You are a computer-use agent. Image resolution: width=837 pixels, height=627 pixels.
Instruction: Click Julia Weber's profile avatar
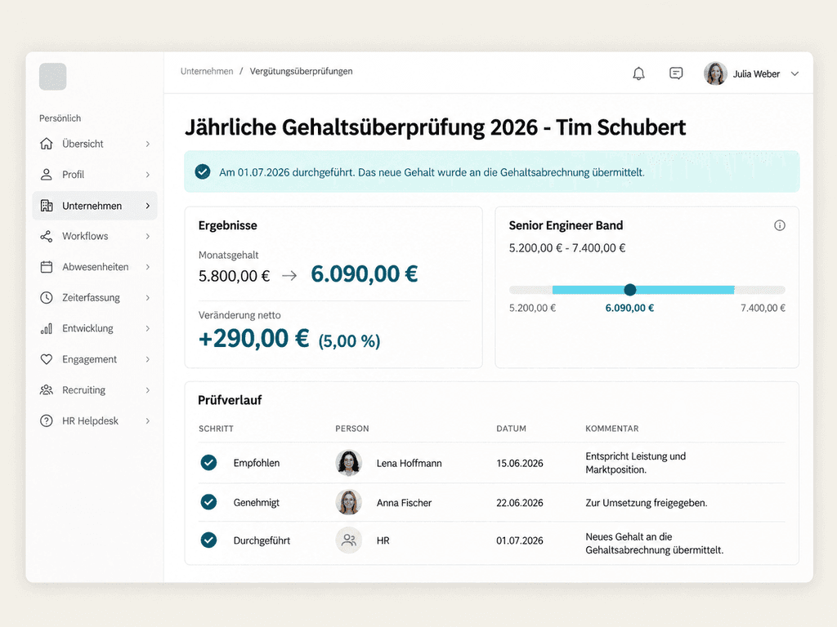[715, 73]
